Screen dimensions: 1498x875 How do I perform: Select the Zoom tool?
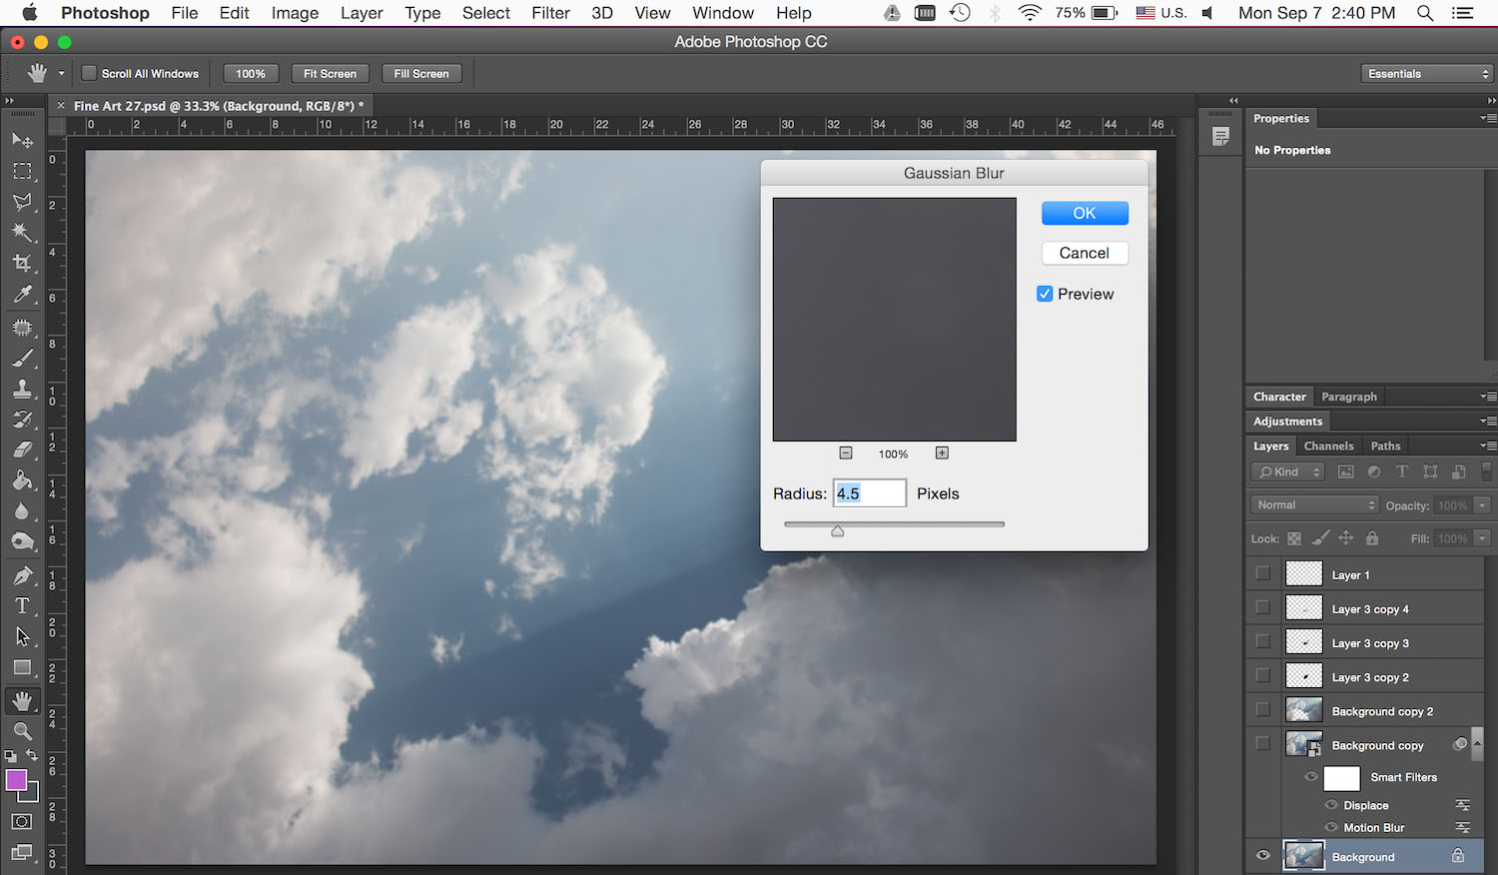[x=22, y=732]
